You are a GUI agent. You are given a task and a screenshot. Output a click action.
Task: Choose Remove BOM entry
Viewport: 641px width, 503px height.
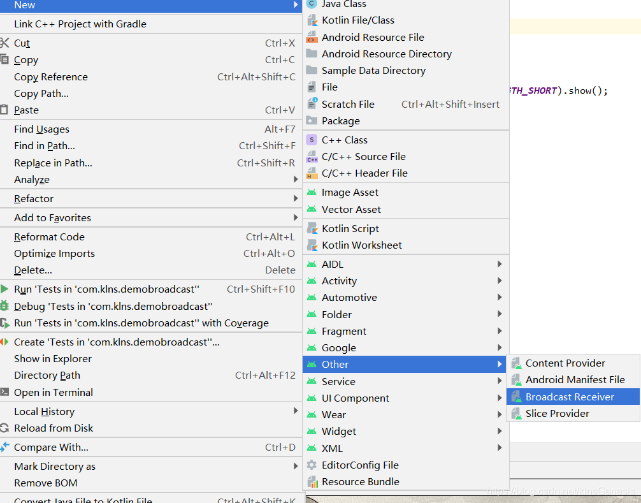pos(151,483)
